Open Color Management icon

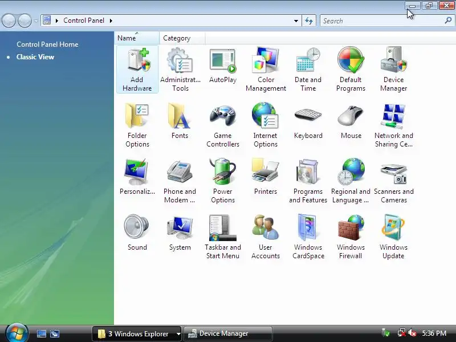[x=266, y=70]
